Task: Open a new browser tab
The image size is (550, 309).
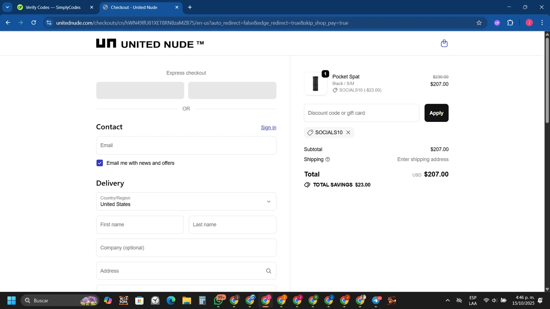Action: tap(190, 7)
